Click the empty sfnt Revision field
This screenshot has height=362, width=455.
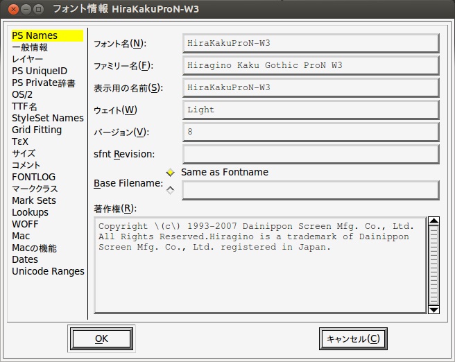tap(311, 154)
